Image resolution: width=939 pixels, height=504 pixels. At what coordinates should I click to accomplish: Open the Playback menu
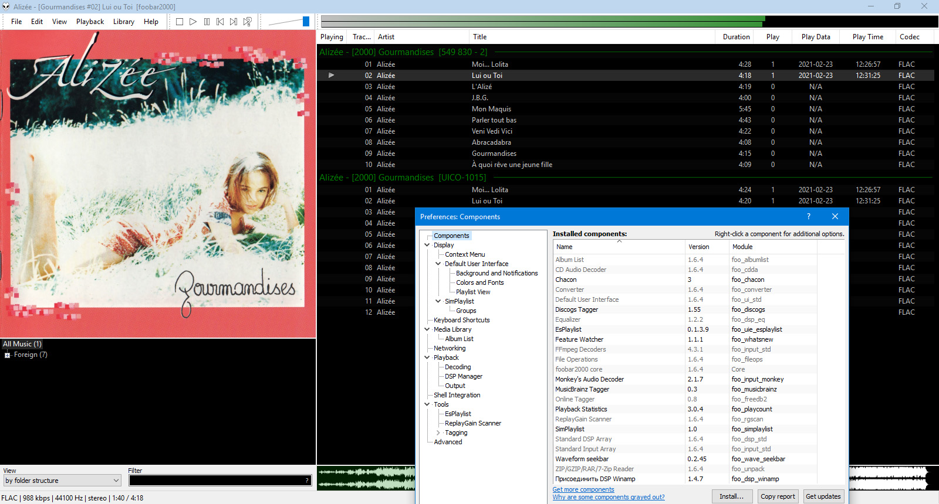(x=90, y=22)
